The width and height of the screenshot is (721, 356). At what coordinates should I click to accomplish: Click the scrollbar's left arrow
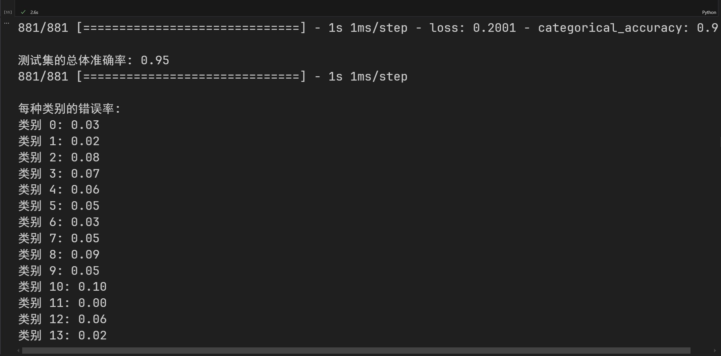(x=18, y=350)
